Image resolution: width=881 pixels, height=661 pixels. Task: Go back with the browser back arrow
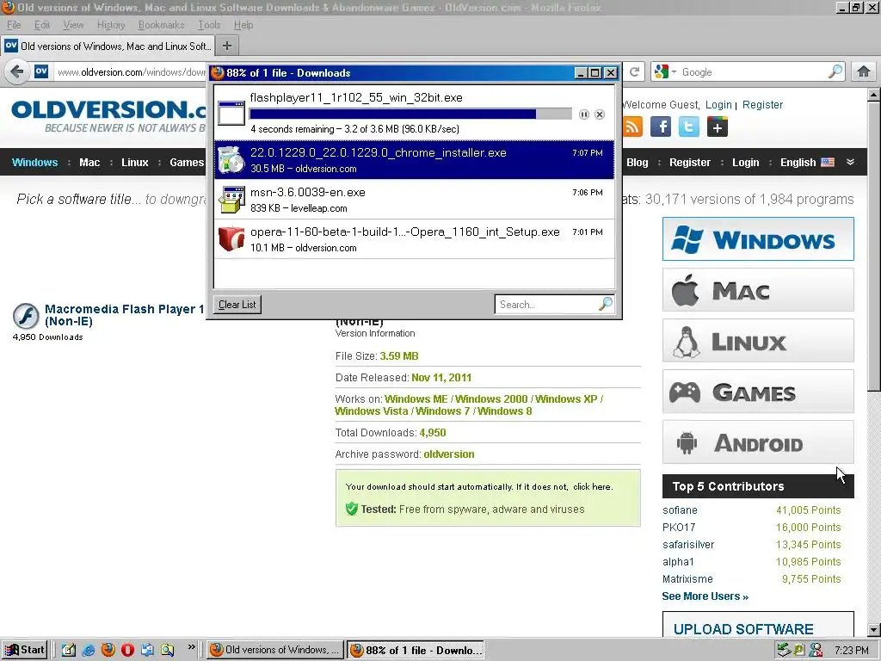click(x=17, y=71)
